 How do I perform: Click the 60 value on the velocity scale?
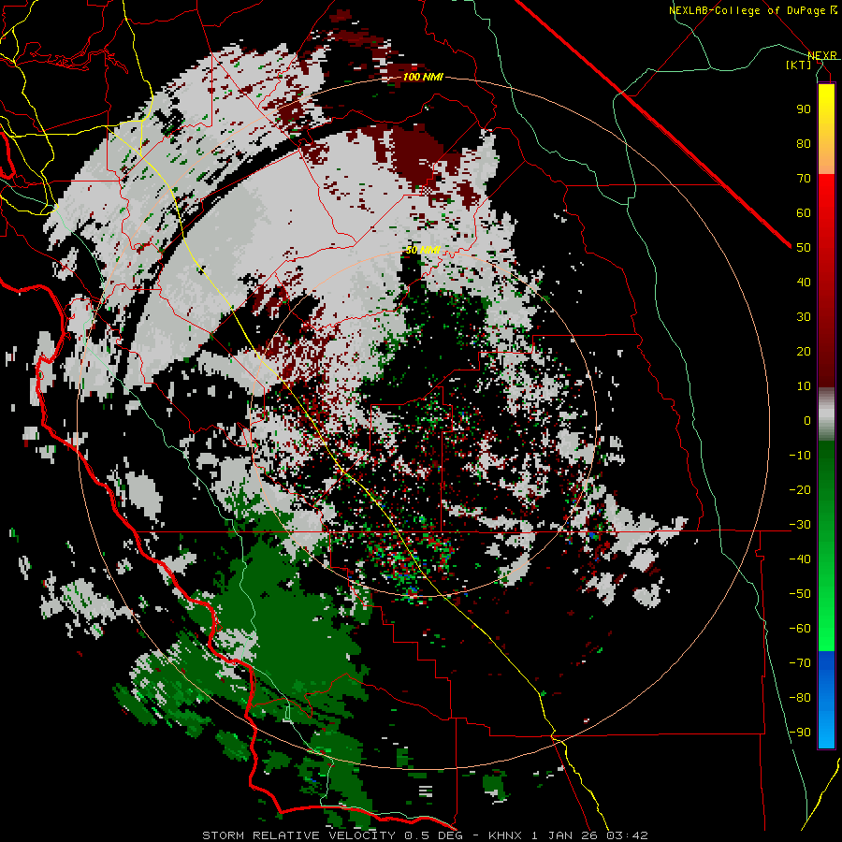coord(804,213)
